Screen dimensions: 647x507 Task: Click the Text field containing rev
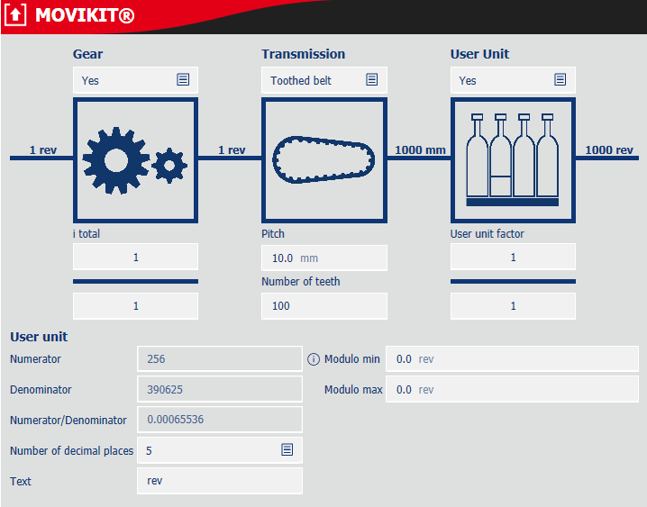[x=220, y=481]
